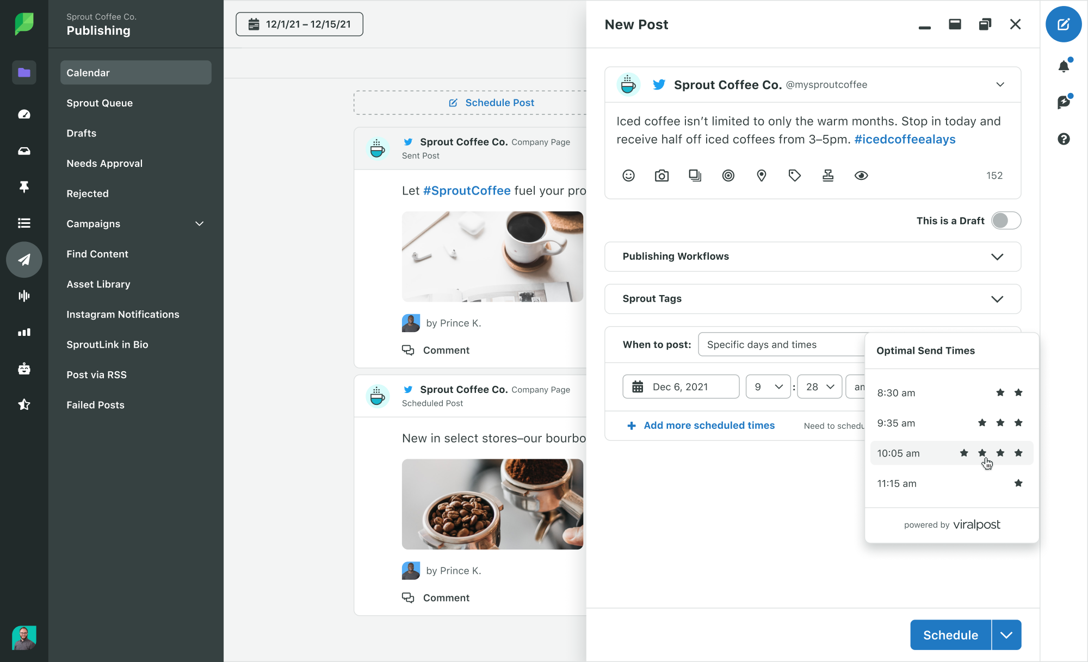Toggle the Draft switch for this post
The width and height of the screenshot is (1088, 662).
pos(1006,221)
